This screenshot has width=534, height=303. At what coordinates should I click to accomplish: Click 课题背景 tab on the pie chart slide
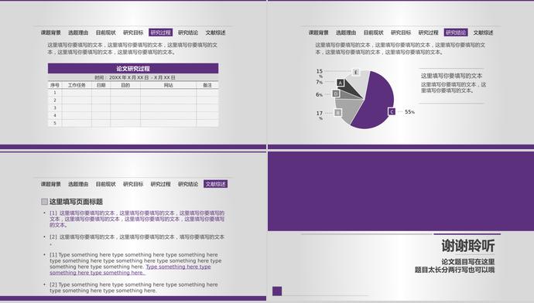point(318,32)
